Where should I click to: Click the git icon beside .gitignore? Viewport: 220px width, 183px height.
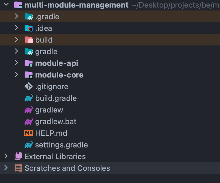tap(29, 86)
